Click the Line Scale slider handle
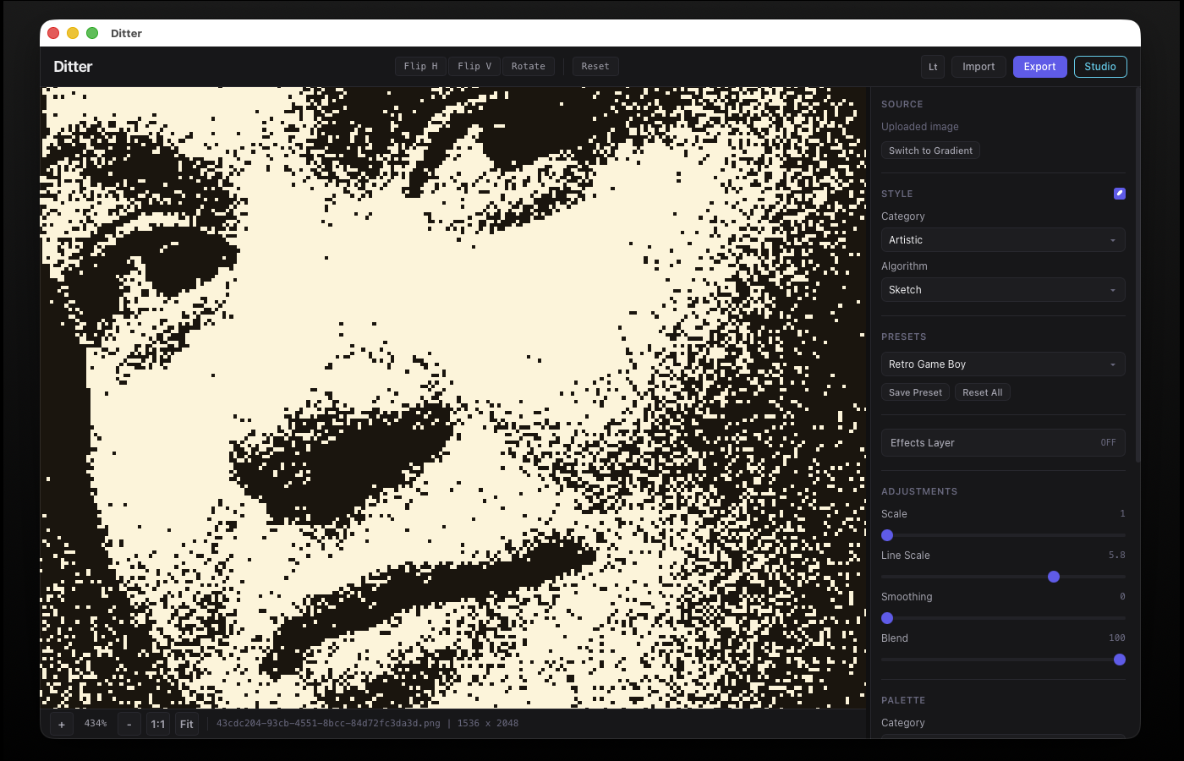The image size is (1184, 761). pos(1054,577)
